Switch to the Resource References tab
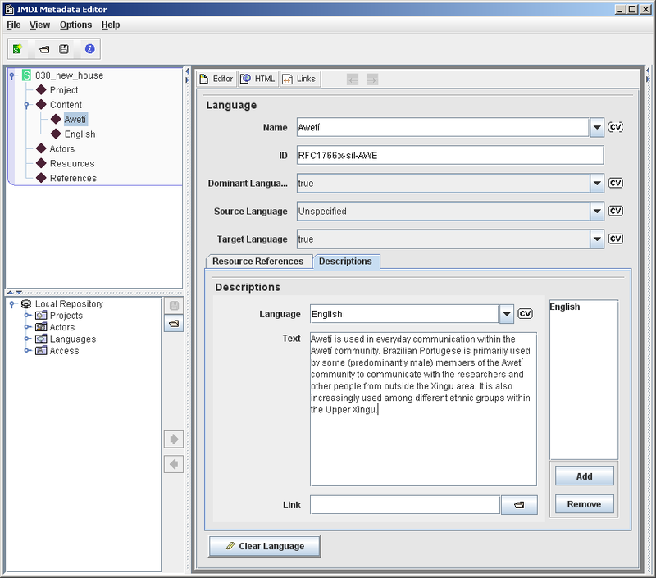Viewport: 656px width, 578px height. point(259,261)
